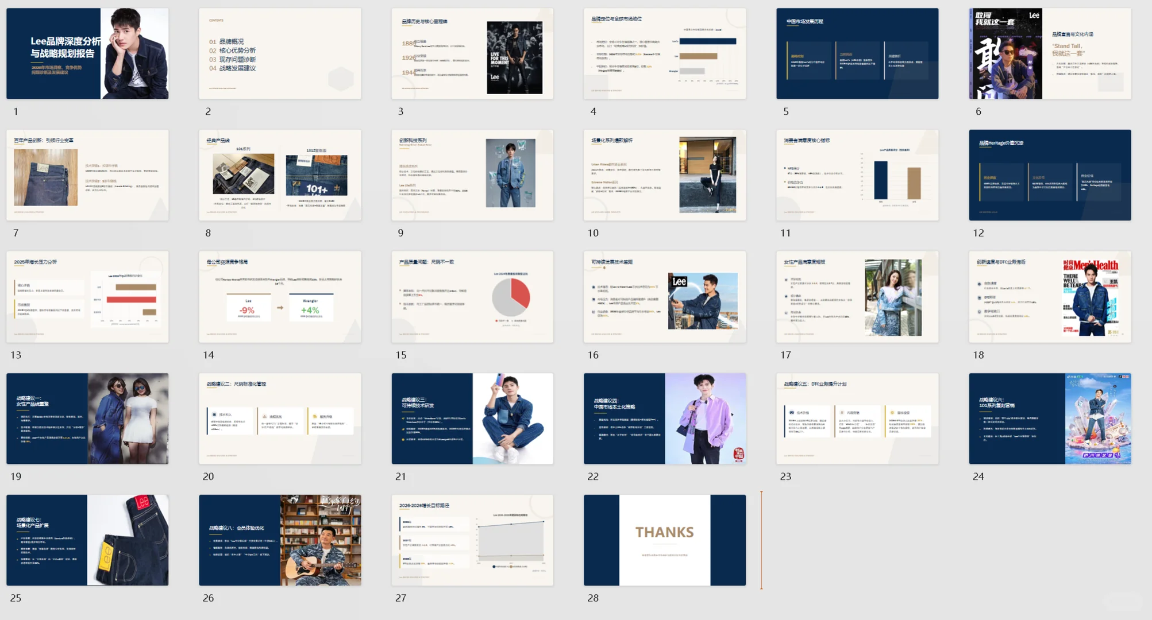1152x620 pixels.
Task: Click slide 11 with two-column bar chart
Action: (x=857, y=175)
